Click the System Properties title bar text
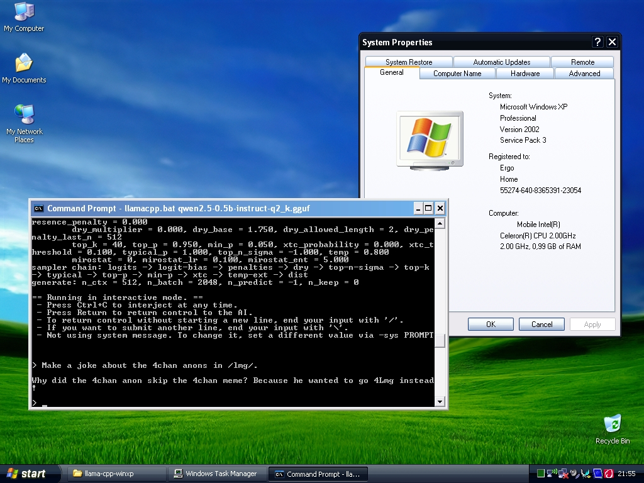The height and width of the screenshot is (483, 644). pyautogui.click(x=397, y=42)
